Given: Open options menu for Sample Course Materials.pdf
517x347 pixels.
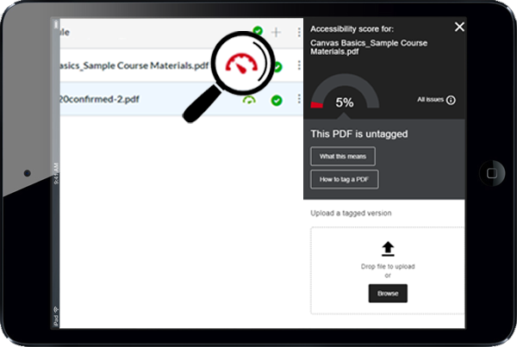Looking at the screenshot, I should 299,65.
